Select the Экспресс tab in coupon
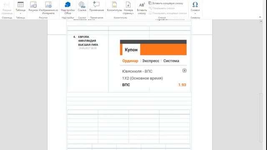 (151, 61)
